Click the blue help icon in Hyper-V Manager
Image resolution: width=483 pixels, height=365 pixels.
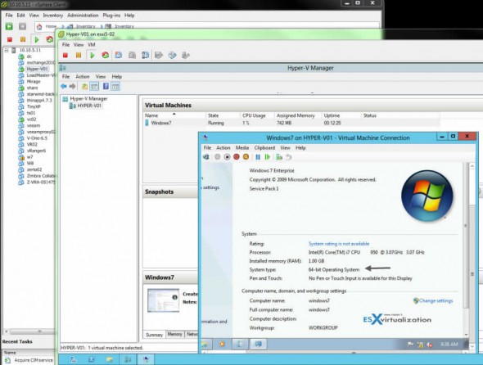[106, 86]
